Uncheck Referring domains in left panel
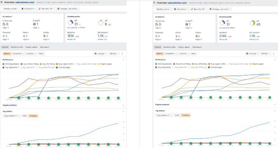278x148 pixels. [4, 64]
